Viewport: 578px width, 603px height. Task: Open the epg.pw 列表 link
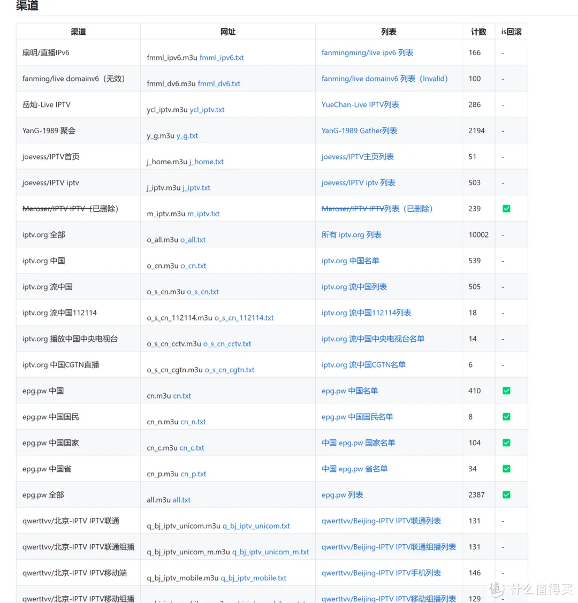343,495
